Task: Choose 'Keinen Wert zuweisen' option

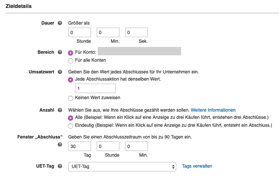Action: [71, 98]
